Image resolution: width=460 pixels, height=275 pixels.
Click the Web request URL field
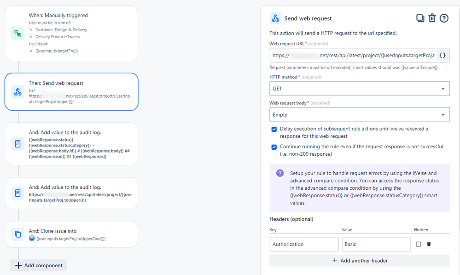(x=353, y=56)
